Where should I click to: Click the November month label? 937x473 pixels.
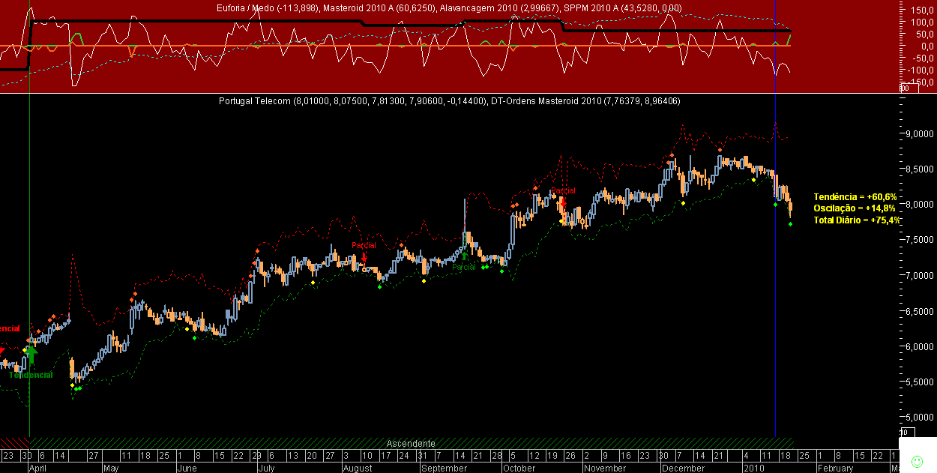point(605,468)
